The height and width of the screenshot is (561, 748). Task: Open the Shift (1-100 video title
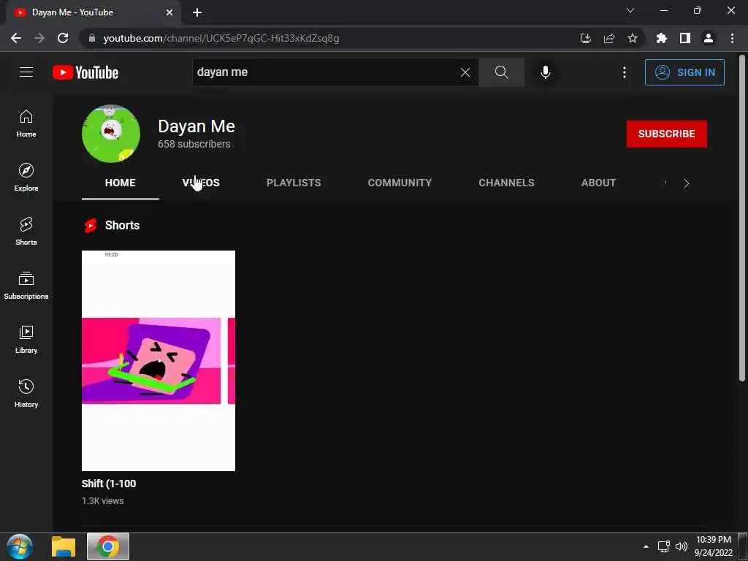[109, 484]
